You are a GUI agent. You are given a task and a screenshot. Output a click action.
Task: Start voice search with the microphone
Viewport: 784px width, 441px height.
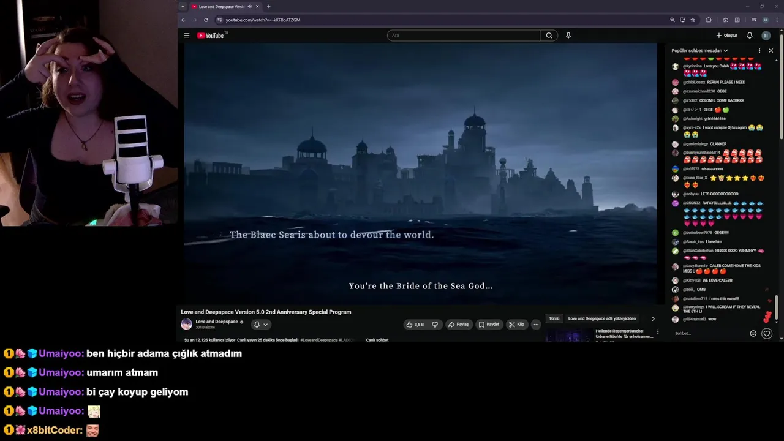coord(568,36)
